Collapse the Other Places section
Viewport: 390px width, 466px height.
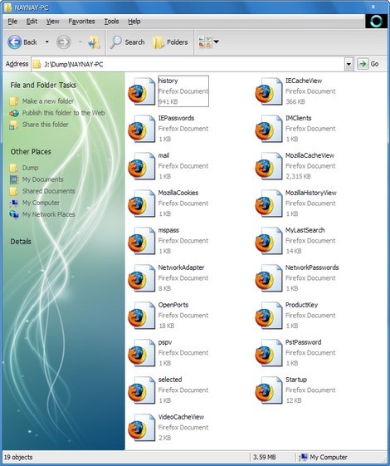coord(31,152)
